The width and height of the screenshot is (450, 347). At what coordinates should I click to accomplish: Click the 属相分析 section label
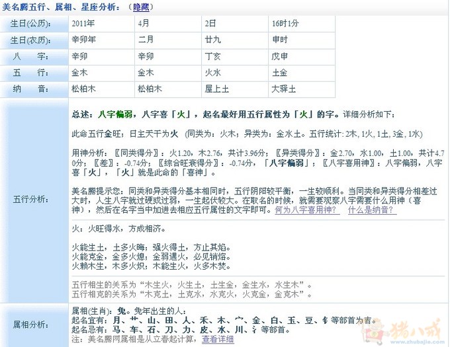click(30, 325)
